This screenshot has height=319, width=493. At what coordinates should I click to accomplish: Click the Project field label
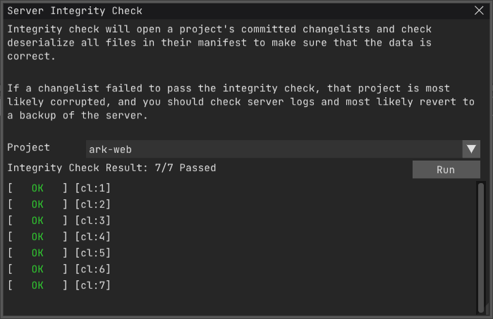[x=28, y=147]
